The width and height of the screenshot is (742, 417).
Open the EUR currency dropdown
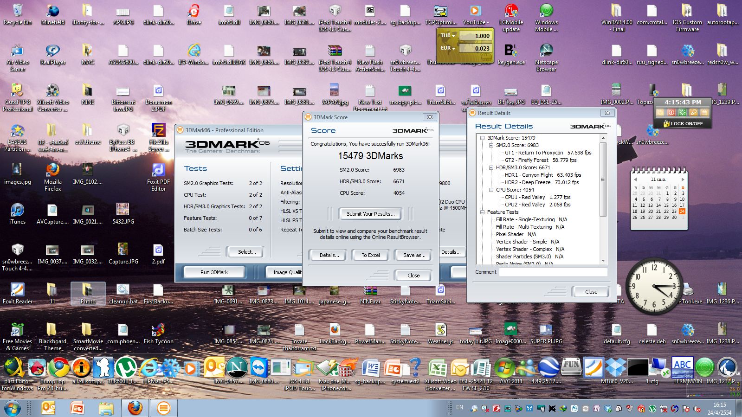point(453,48)
